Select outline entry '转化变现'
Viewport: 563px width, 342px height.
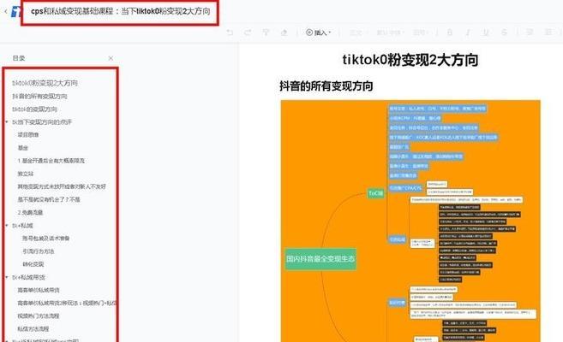(33, 264)
